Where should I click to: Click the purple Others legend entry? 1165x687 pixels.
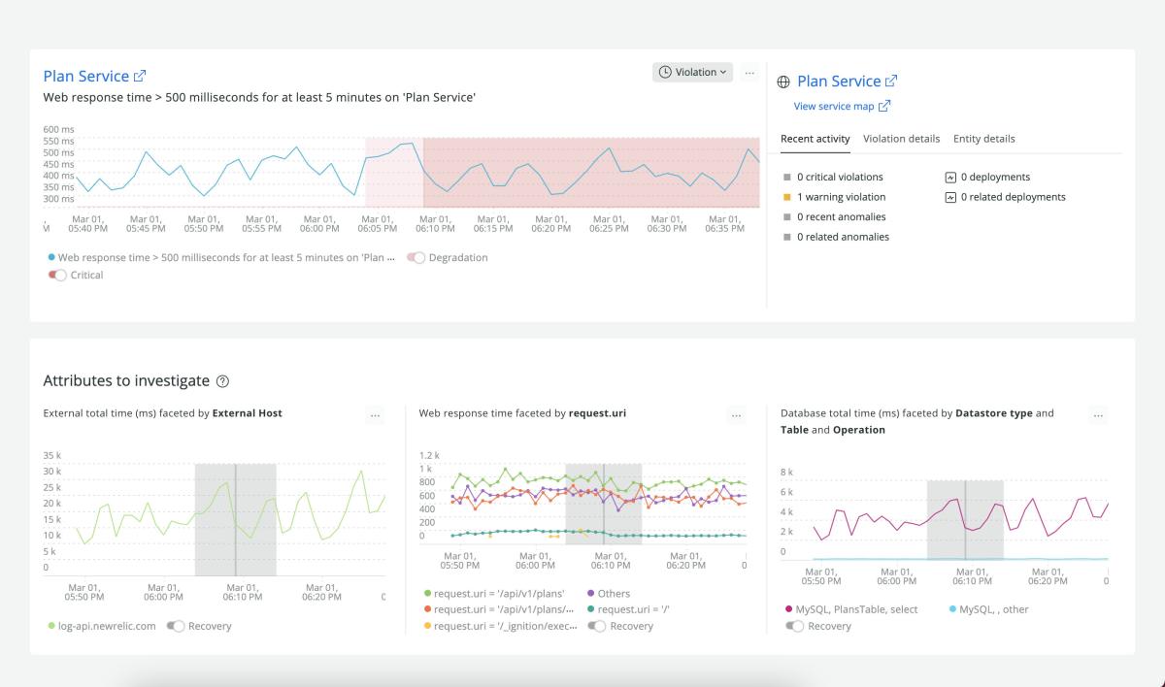pyautogui.click(x=609, y=594)
